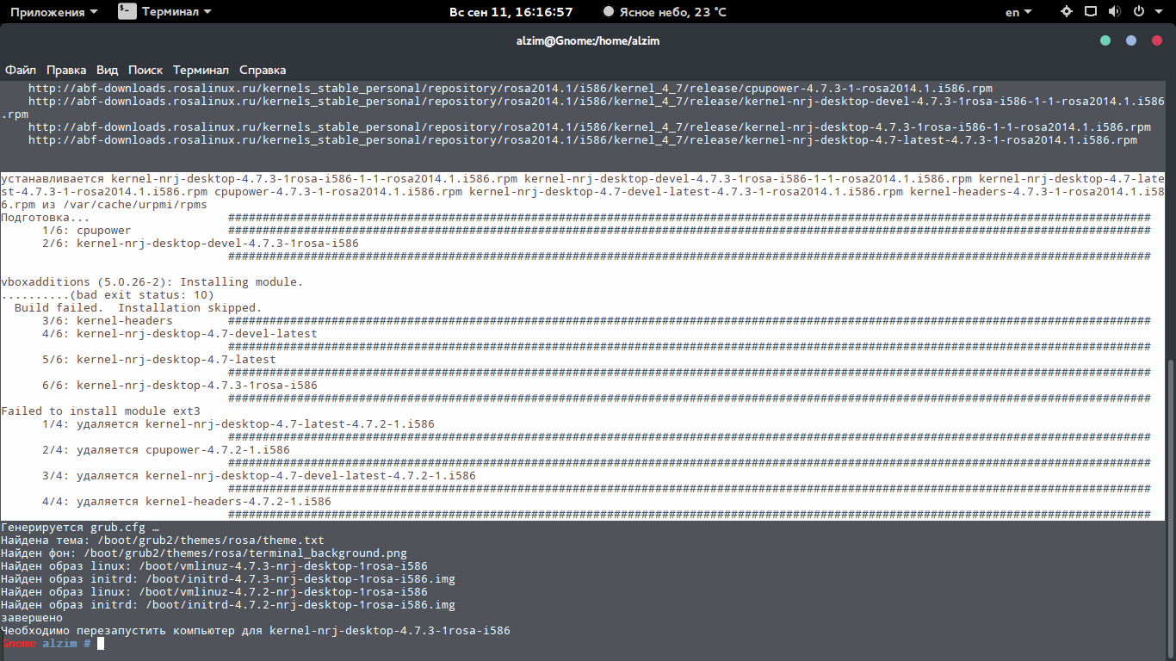Open the clock showing Вс сен 11, 16:16:57
1176x661 pixels.
click(511, 12)
